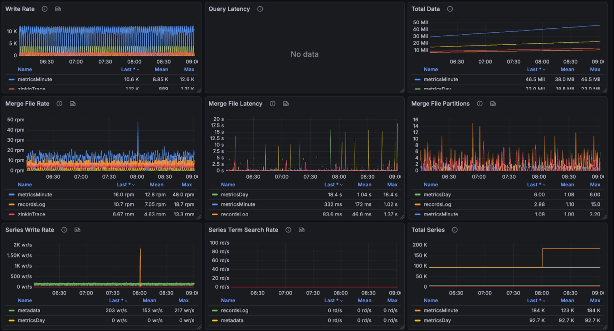Toggle recordsLog series in Merge File Rate legend
614x331 pixels.
31,205
